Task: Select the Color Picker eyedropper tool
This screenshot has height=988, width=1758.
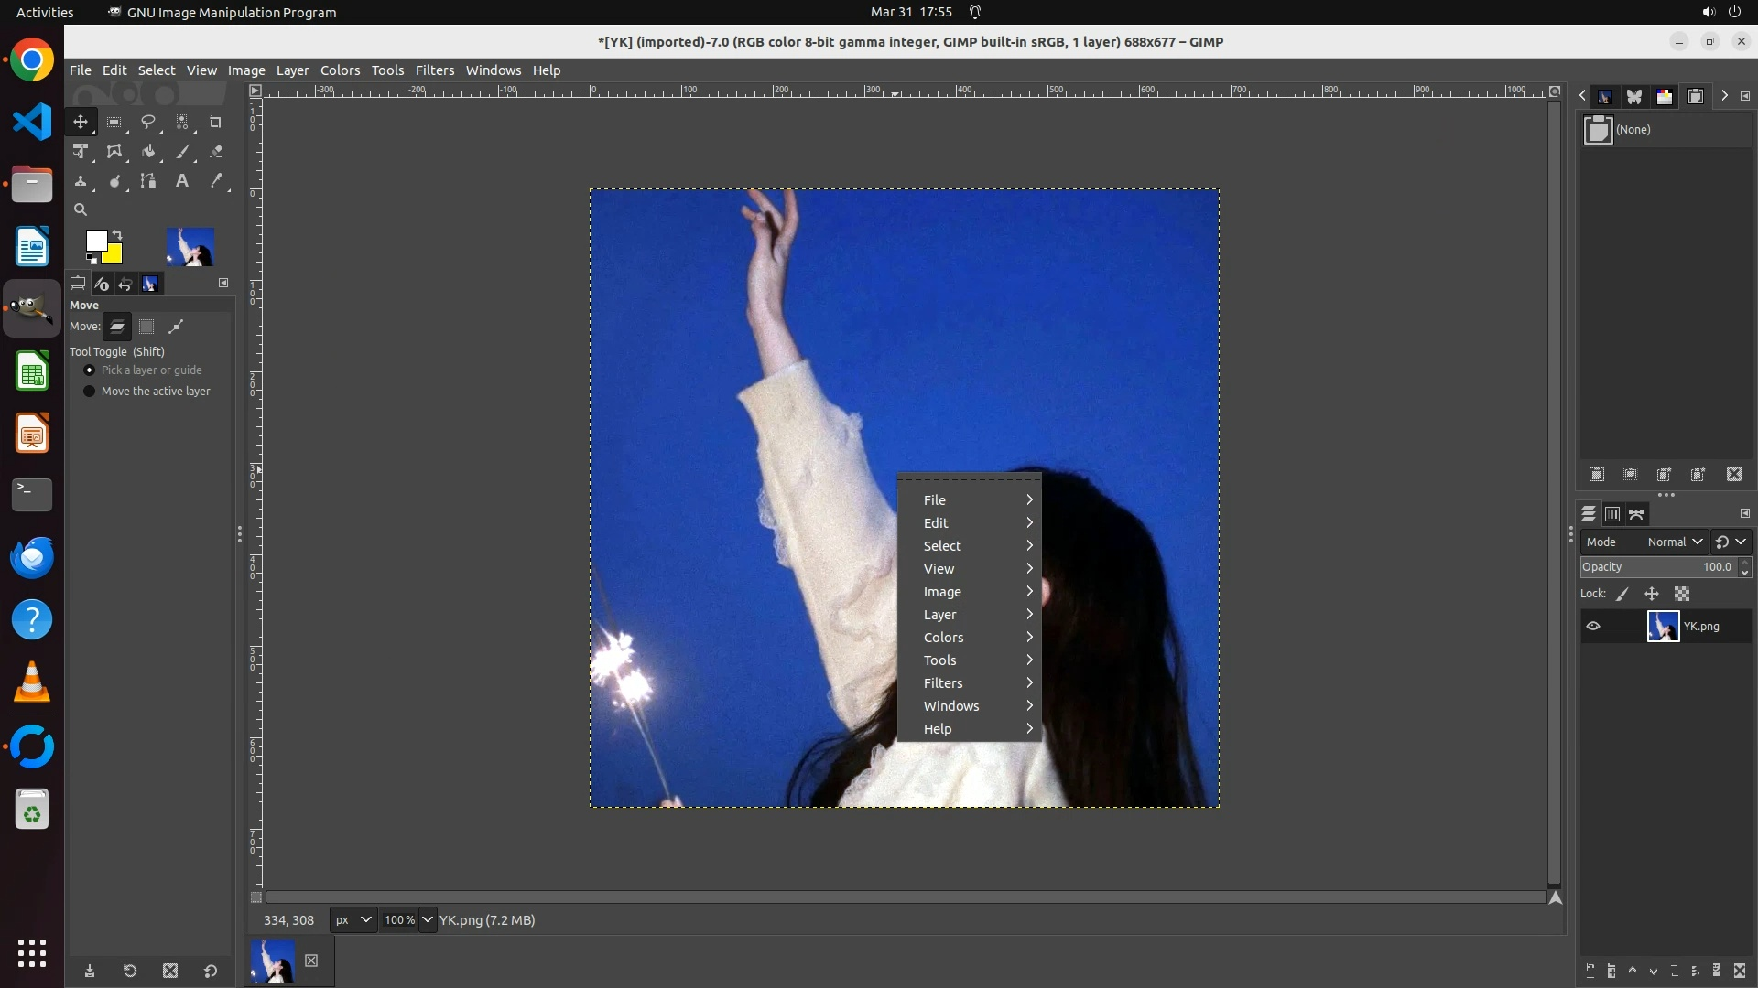Action: coord(216,181)
